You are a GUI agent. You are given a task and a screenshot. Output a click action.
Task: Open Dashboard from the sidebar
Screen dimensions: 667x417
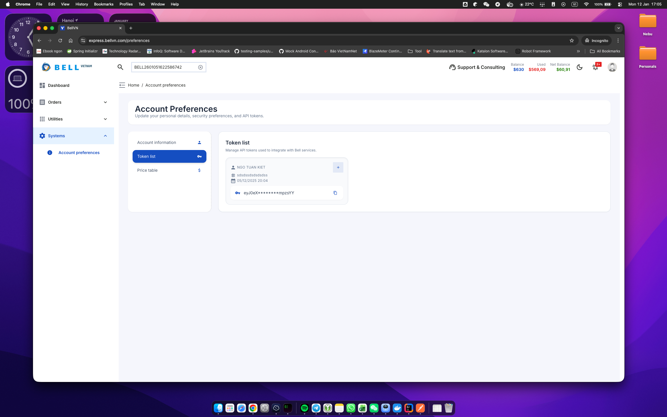click(x=58, y=85)
